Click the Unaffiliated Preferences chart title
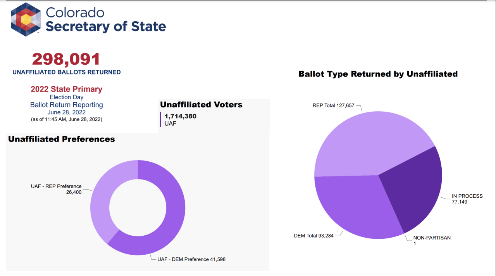 tap(62, 139)
